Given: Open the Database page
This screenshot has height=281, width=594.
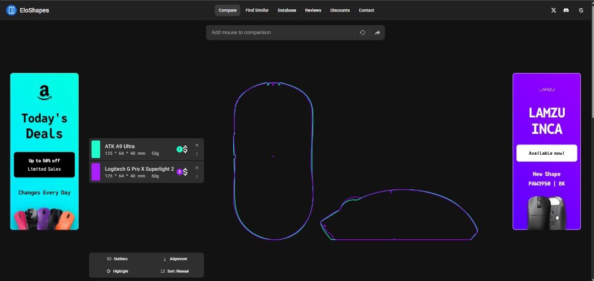Looking at the screenshot, I should coord(287,10).
